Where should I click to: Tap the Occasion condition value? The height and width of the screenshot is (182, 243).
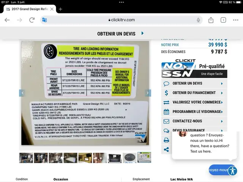tap(61, 179)
